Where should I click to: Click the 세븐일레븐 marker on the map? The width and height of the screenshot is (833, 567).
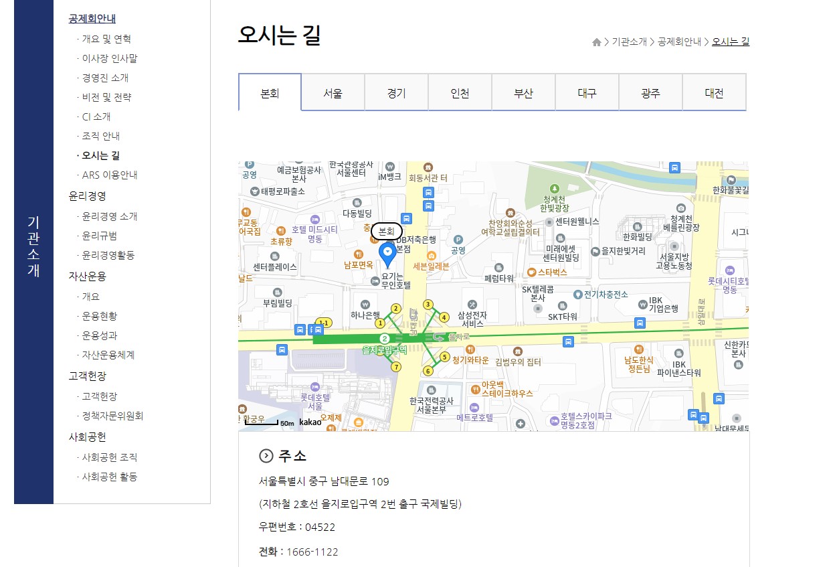pos(432,256)
